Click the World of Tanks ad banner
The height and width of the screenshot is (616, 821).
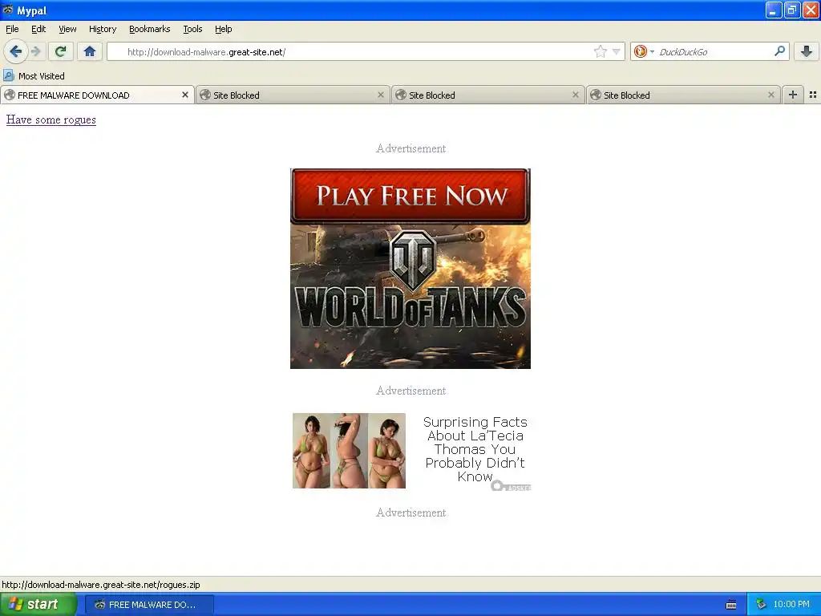click(x=410, y=269)
